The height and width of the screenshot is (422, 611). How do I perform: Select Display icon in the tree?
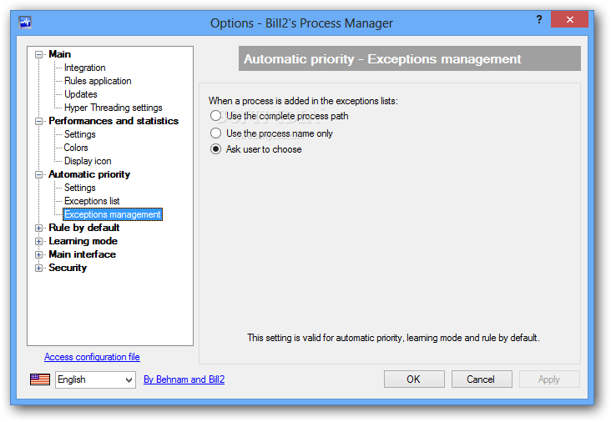click(x=88, y=161)
